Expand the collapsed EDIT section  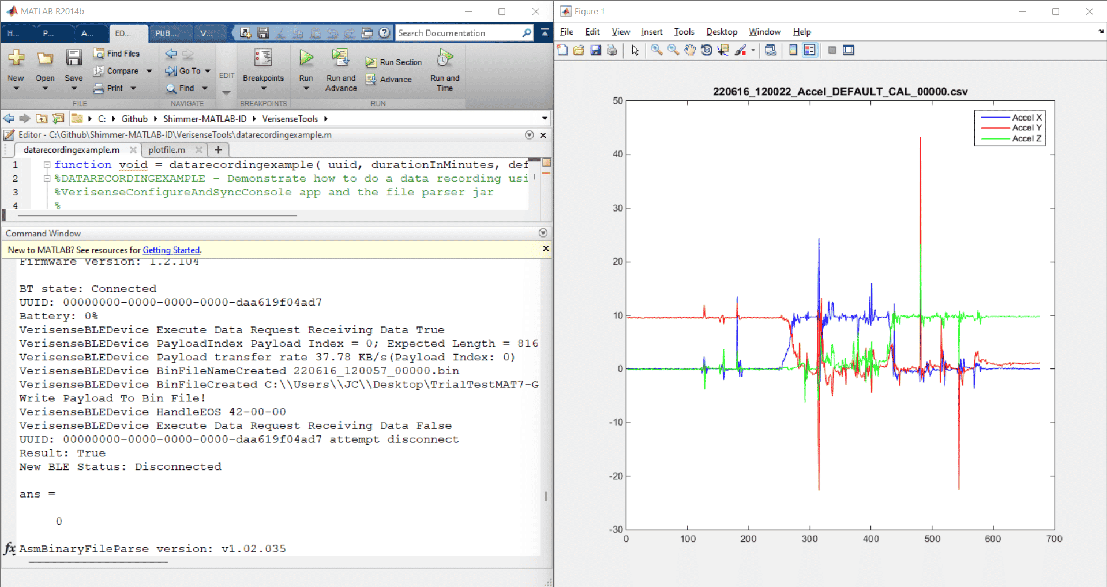[226, 92]
